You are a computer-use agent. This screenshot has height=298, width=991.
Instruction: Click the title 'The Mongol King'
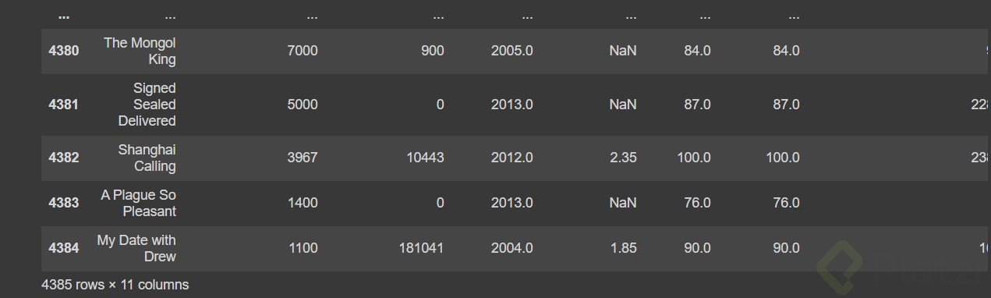(x=140, y=51)
